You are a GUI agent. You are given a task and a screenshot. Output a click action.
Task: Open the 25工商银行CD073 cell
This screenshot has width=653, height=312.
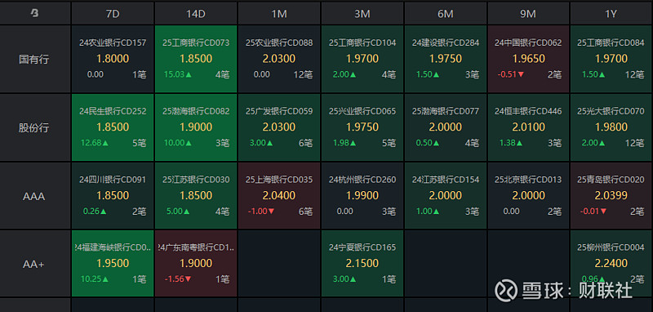tap(196, 59)
